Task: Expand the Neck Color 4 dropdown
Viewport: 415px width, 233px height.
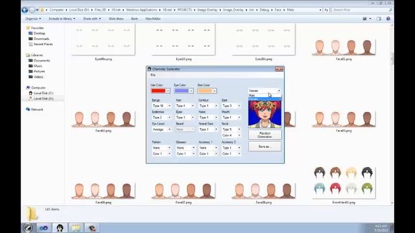Action: coord(239,135)
